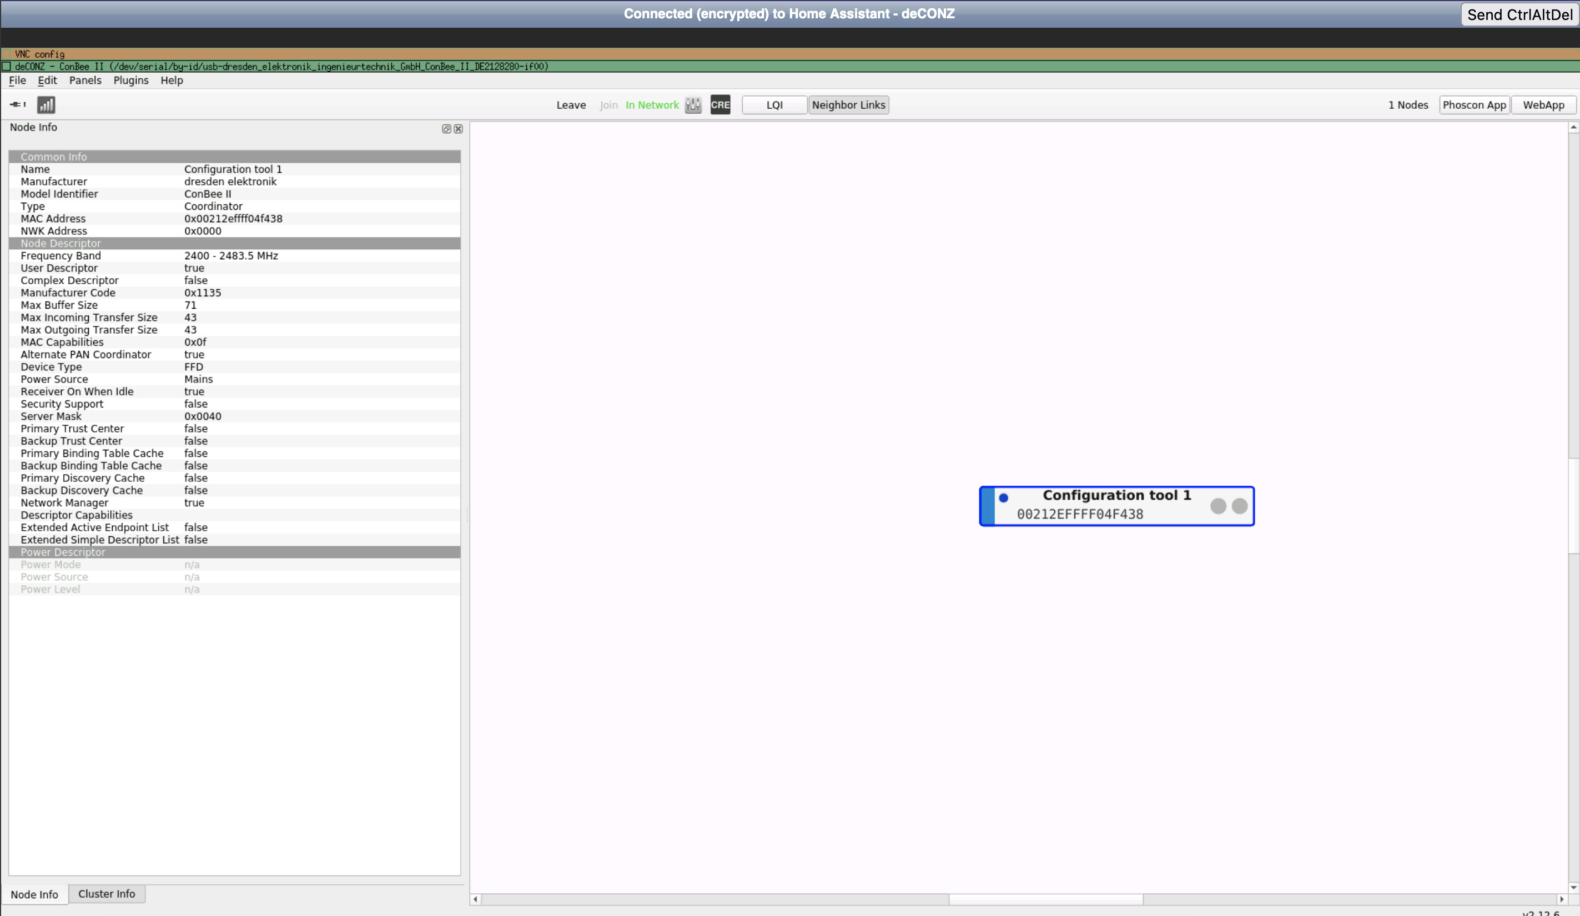Click the device connection plug icon
1580x916 pixels.
point(18,105)
